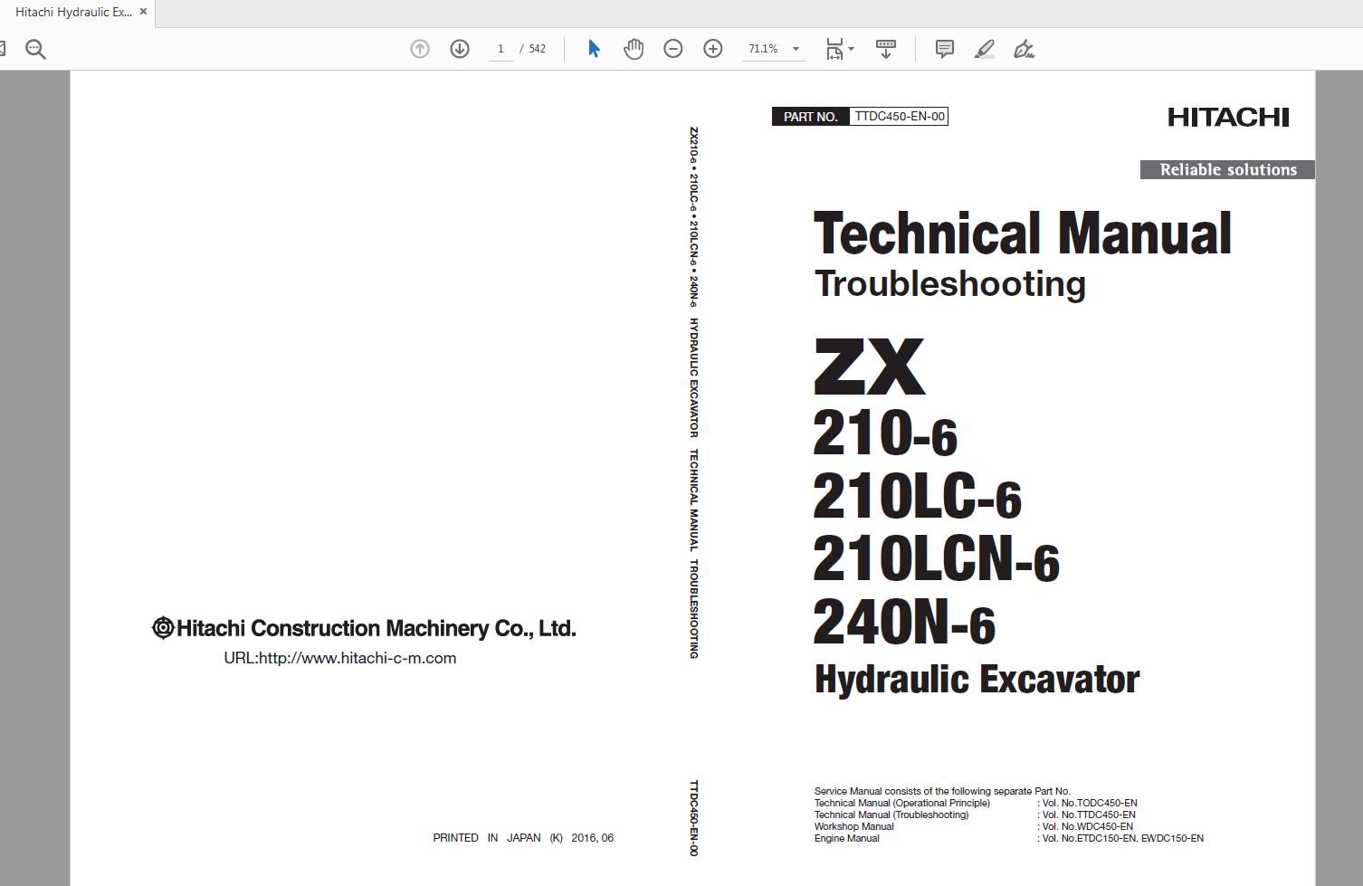Click the magnifier search icon in toolbar
The width and height of the screenshot is (1363, 886).
click(x=35, y=49)
